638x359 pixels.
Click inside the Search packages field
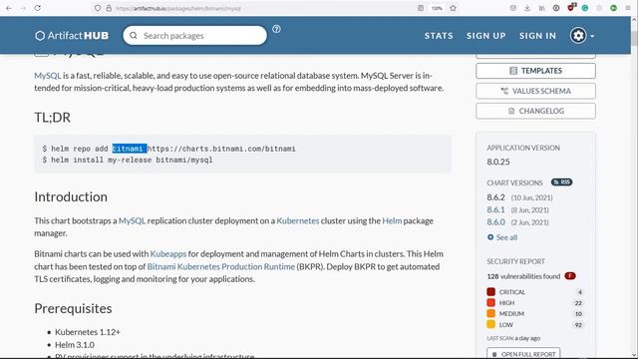[195, 36]
